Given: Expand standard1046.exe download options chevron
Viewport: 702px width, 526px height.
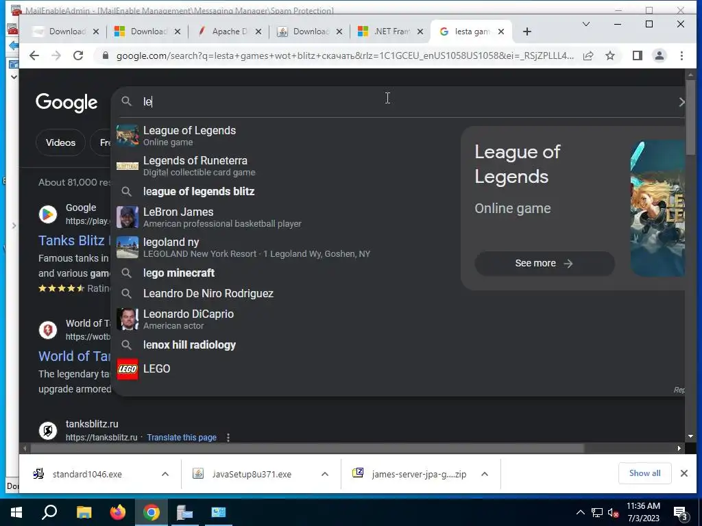Looking at the screenshot, I should [165, 474].
